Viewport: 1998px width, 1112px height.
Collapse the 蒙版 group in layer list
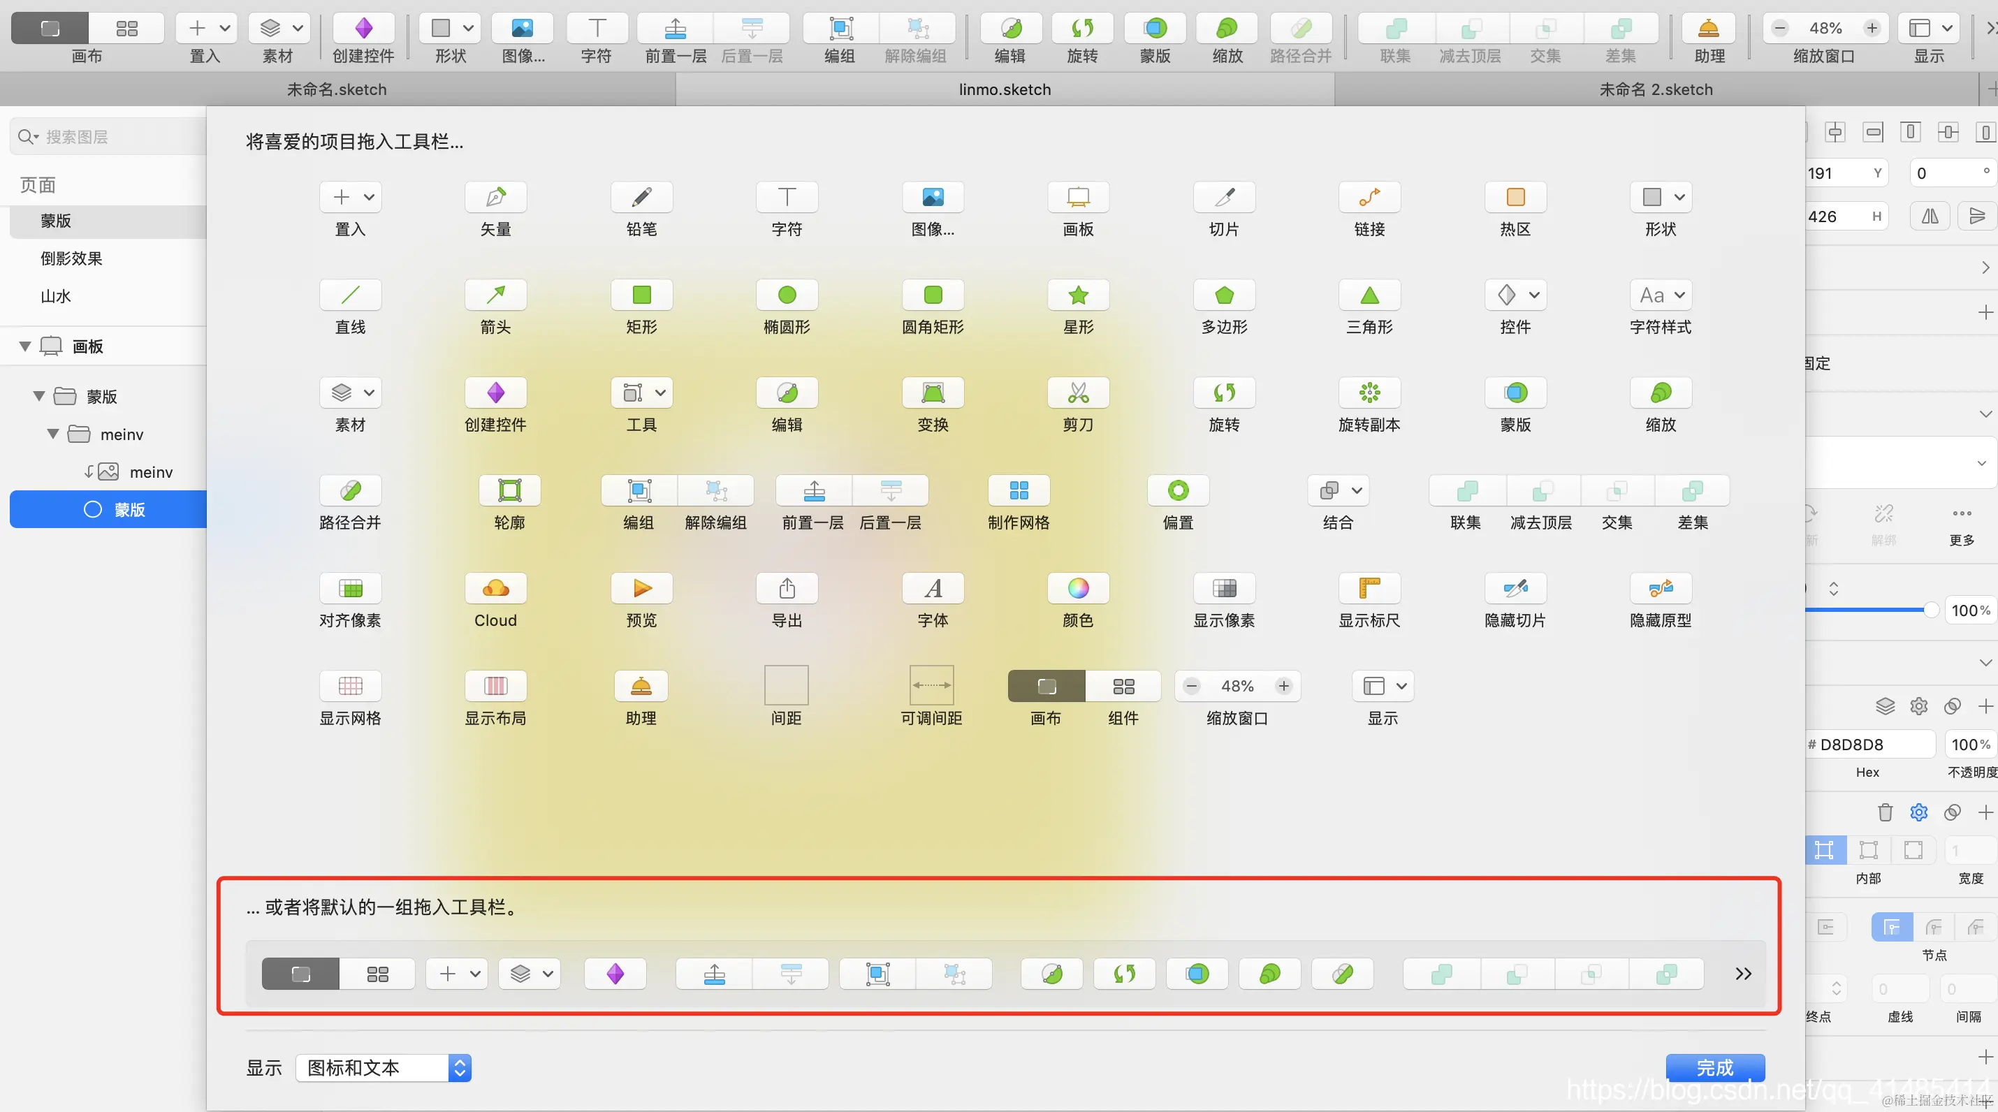39,396
